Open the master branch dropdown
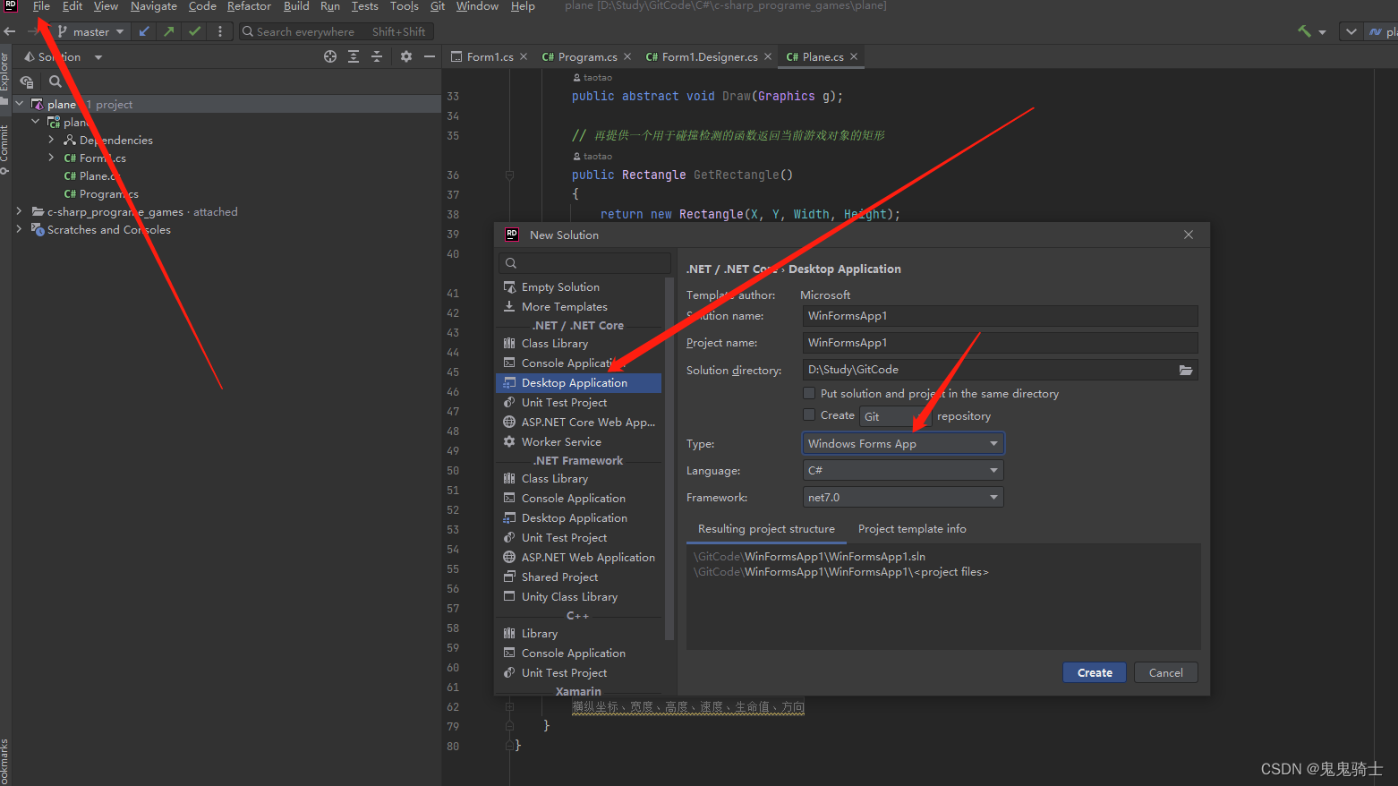Screen dimensions: 1398x786 pyautogui.click(x=90, y=31)
